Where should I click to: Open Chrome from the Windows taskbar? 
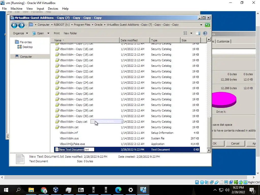pos(44,190)
